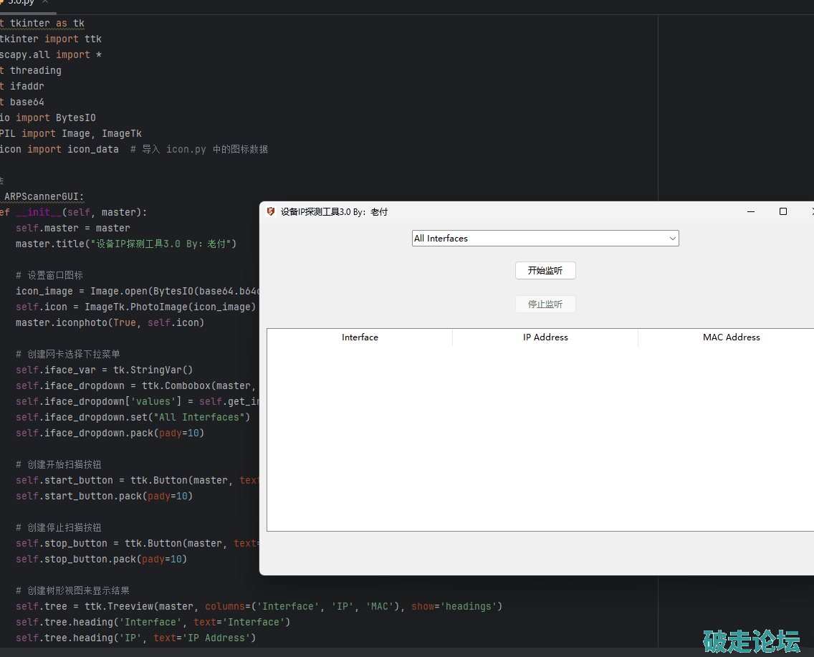Click the 破走论坛 watermark text
The height and width of the screenshot is (657, 814).
point(751,641)
